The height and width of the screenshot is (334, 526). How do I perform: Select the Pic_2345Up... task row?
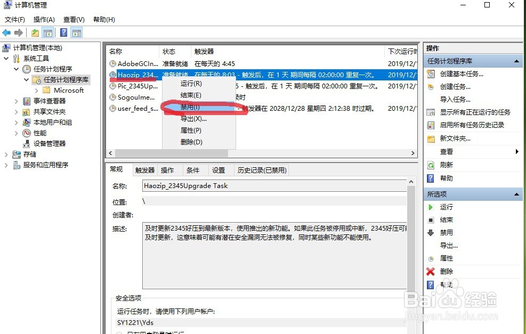pos(262,86)
